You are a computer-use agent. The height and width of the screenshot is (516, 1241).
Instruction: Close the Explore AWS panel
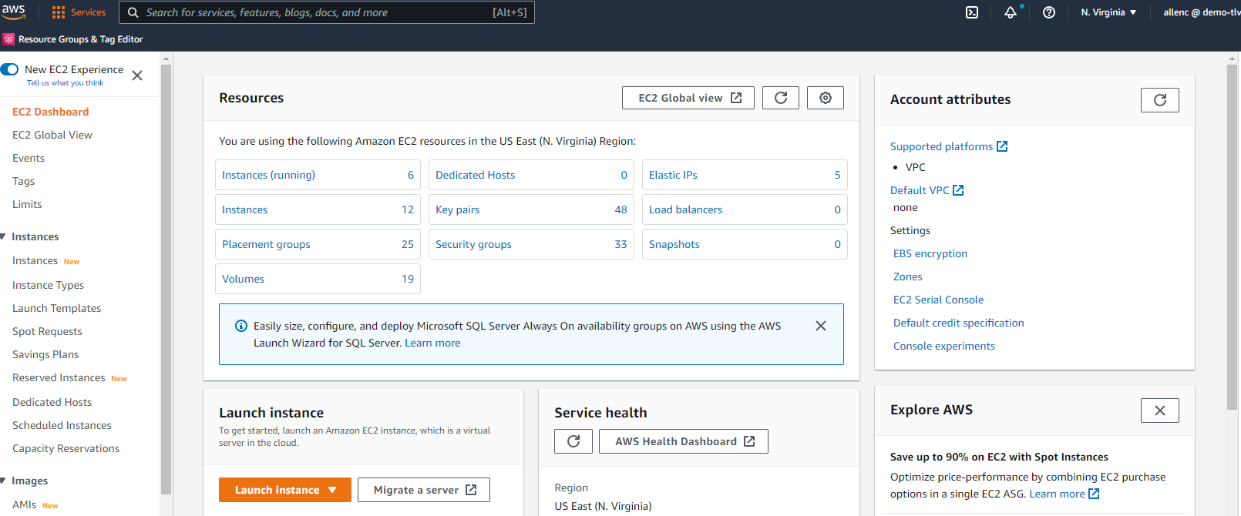[1160, 410]
